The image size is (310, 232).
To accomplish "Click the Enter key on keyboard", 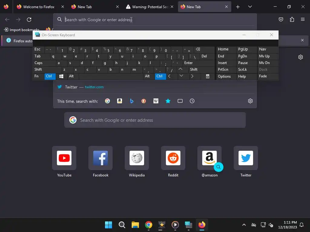I will point(199,63).
